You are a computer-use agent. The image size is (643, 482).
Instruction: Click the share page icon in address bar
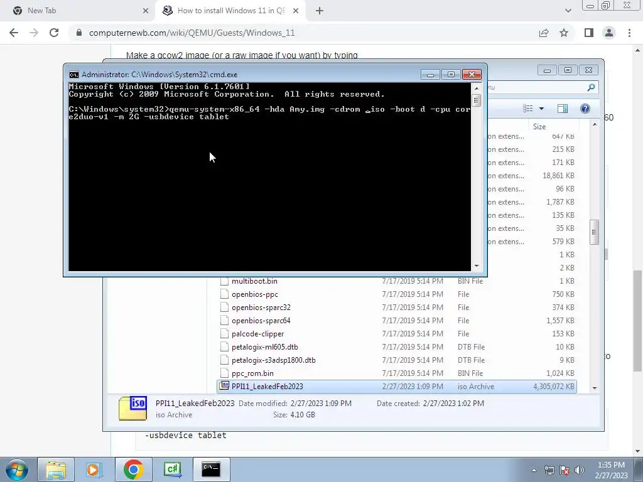tap(544, 33)
